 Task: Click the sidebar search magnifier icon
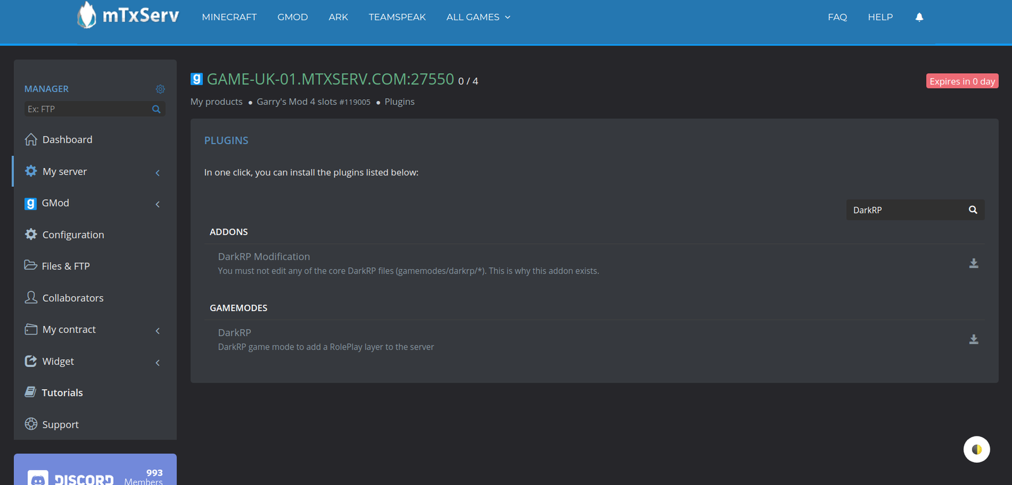point(156,109)
